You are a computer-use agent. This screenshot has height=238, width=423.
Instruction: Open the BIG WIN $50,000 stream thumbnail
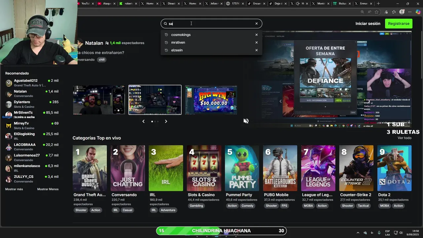pyautogui.click(x=211, y=100)
